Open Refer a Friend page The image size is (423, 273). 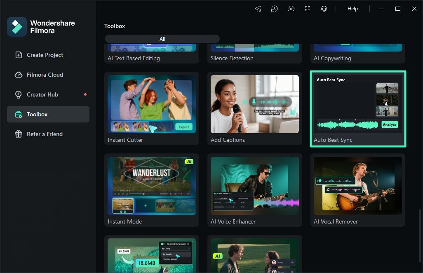[x=48, y=134]
